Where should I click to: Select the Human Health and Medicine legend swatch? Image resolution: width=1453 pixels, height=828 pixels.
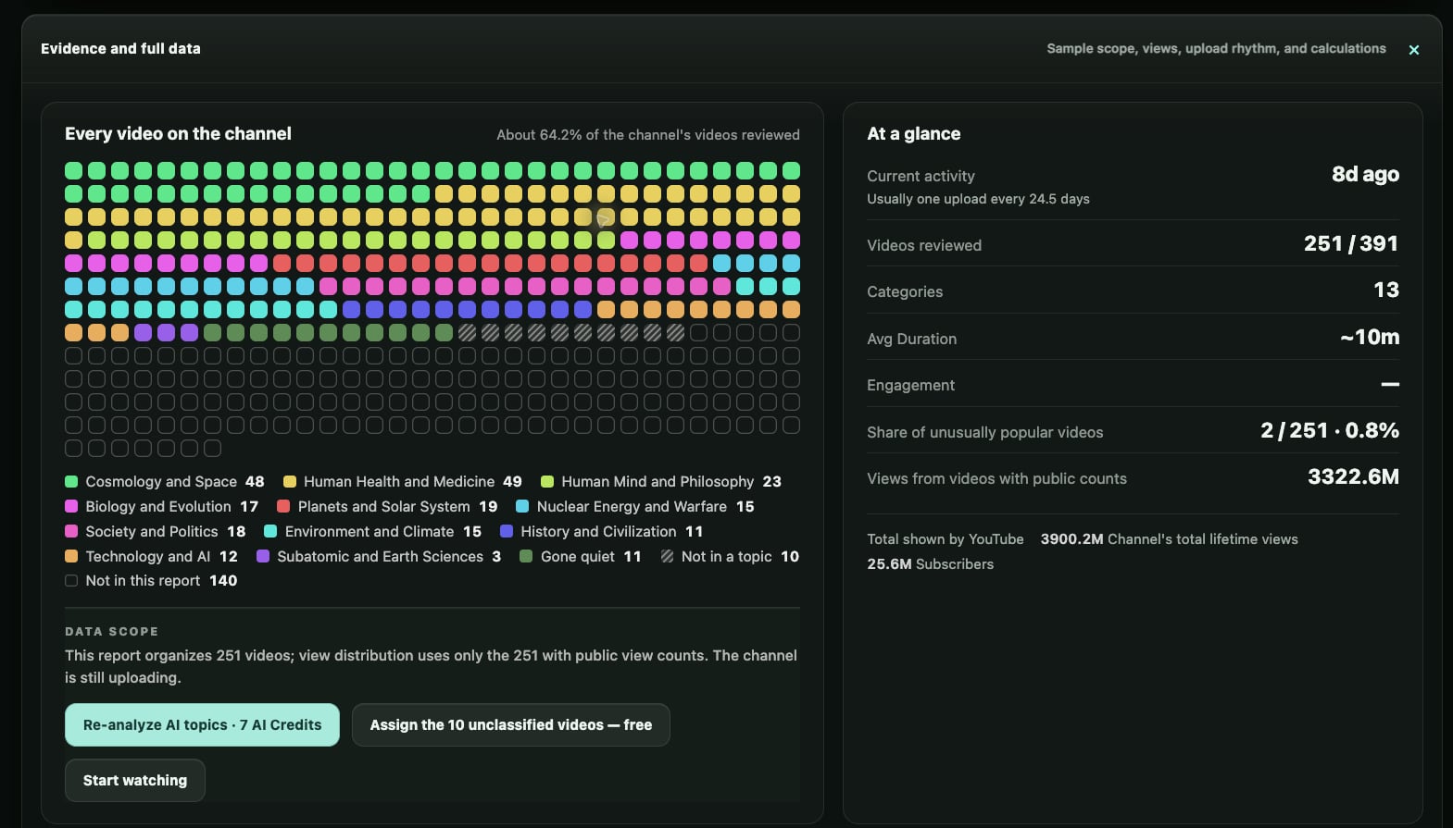tap(290, 481)
